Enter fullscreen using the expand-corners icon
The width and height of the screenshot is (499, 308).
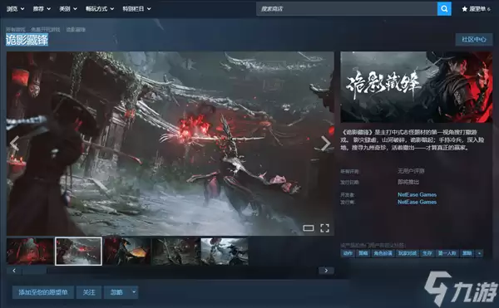coord(324,228)
